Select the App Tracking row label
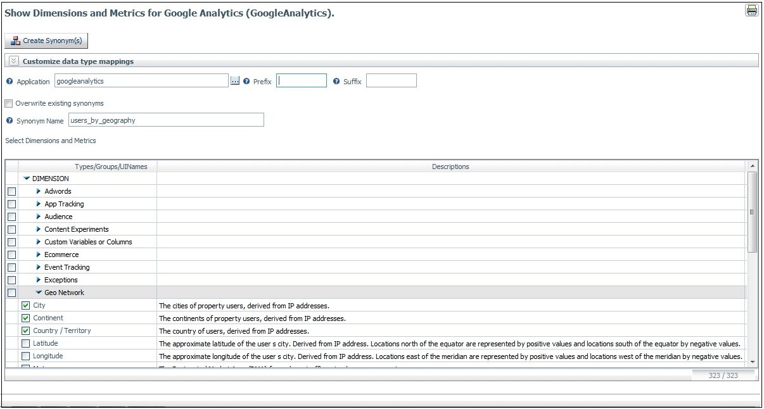The height and width of the screenshot is (409, 764). (64, 204)
